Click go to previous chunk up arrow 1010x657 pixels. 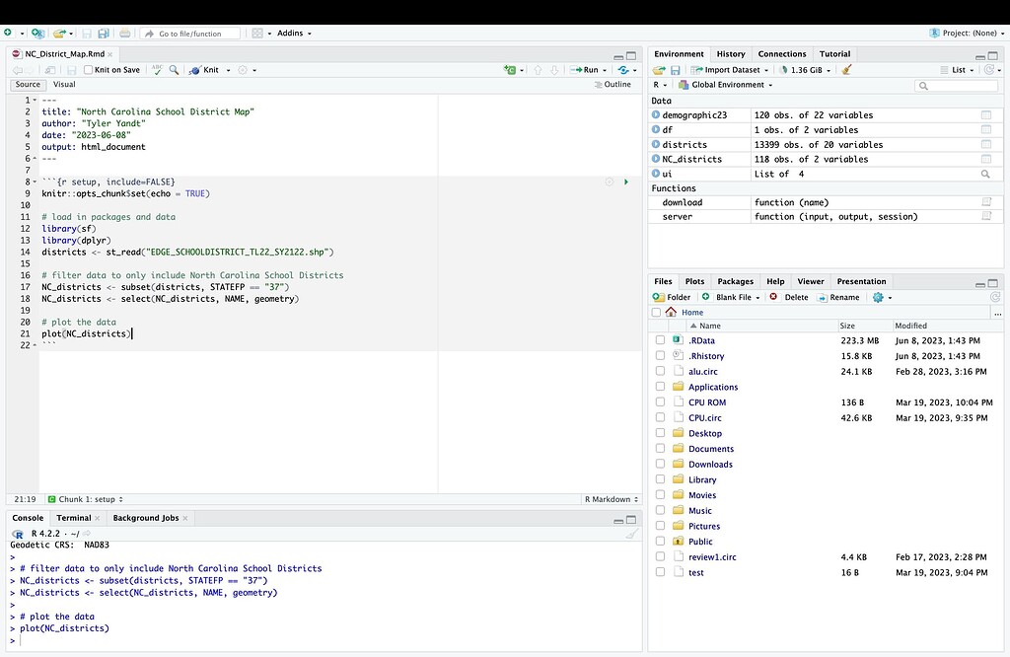coord(538,70)
